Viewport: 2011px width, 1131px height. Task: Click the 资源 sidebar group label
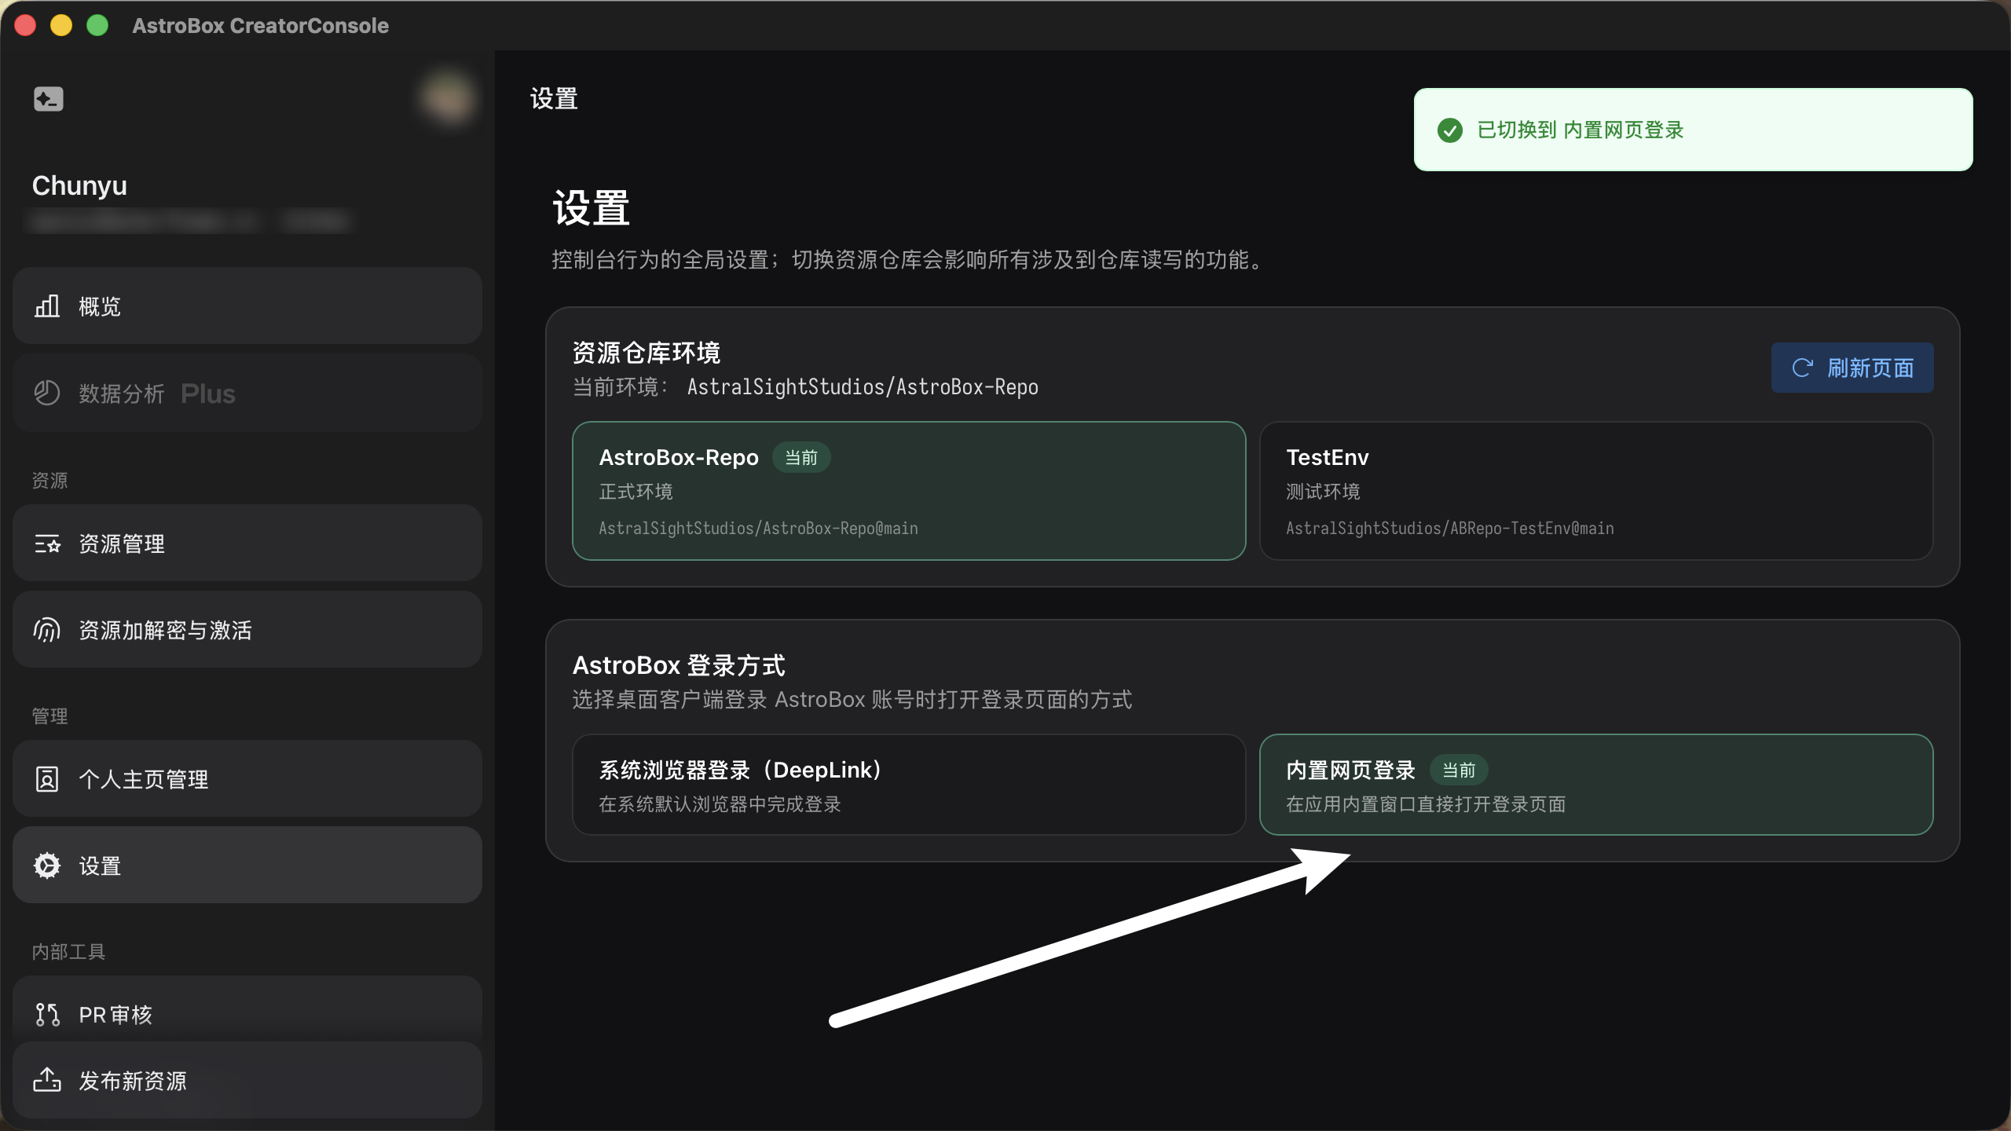49,480
